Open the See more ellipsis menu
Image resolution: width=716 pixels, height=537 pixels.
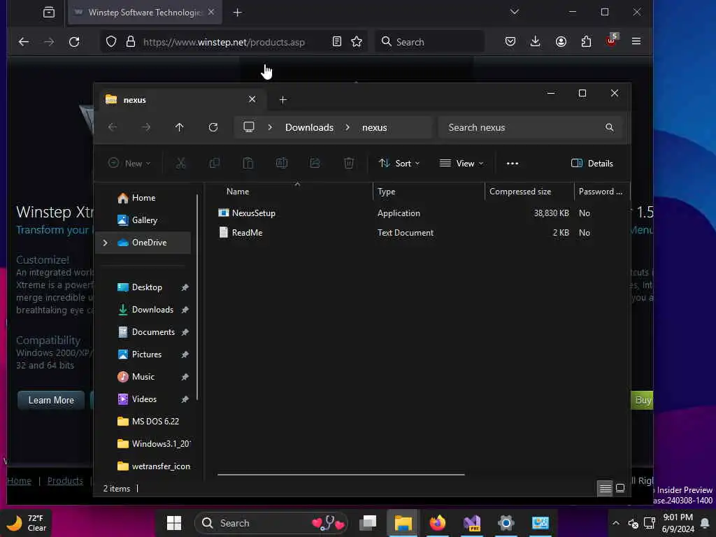[x=513, y=164]
